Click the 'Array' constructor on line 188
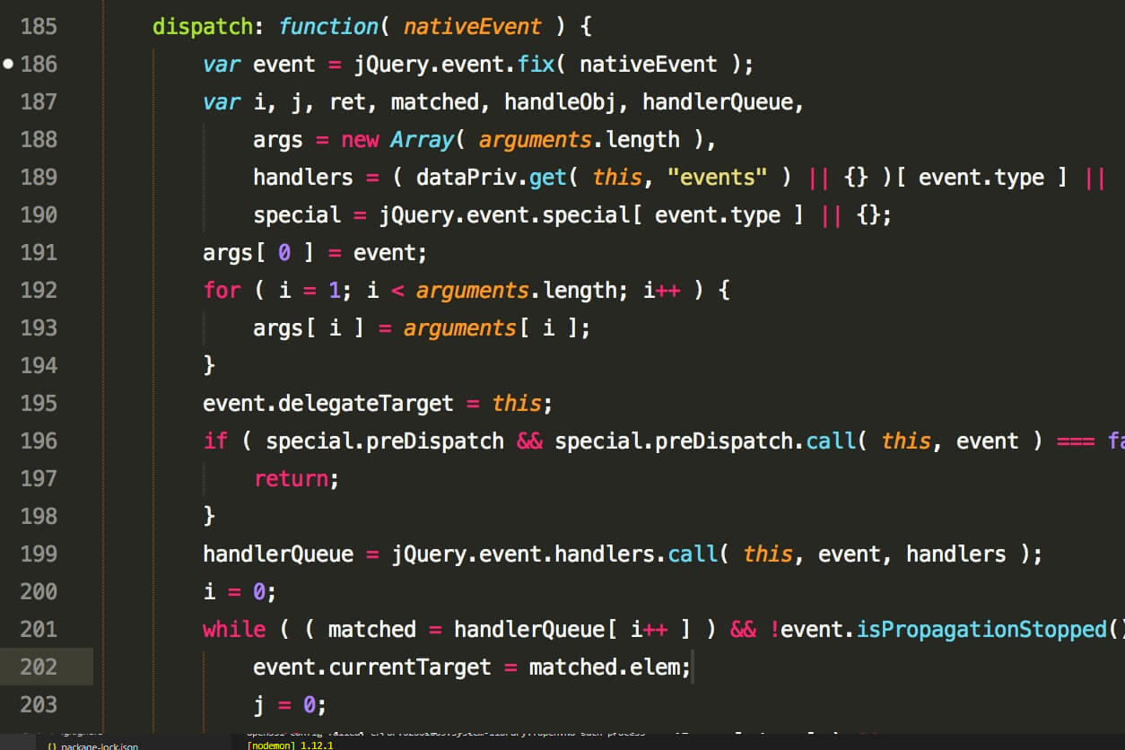The width and height of the screenshot is (1125, 750). click(423, 140)
